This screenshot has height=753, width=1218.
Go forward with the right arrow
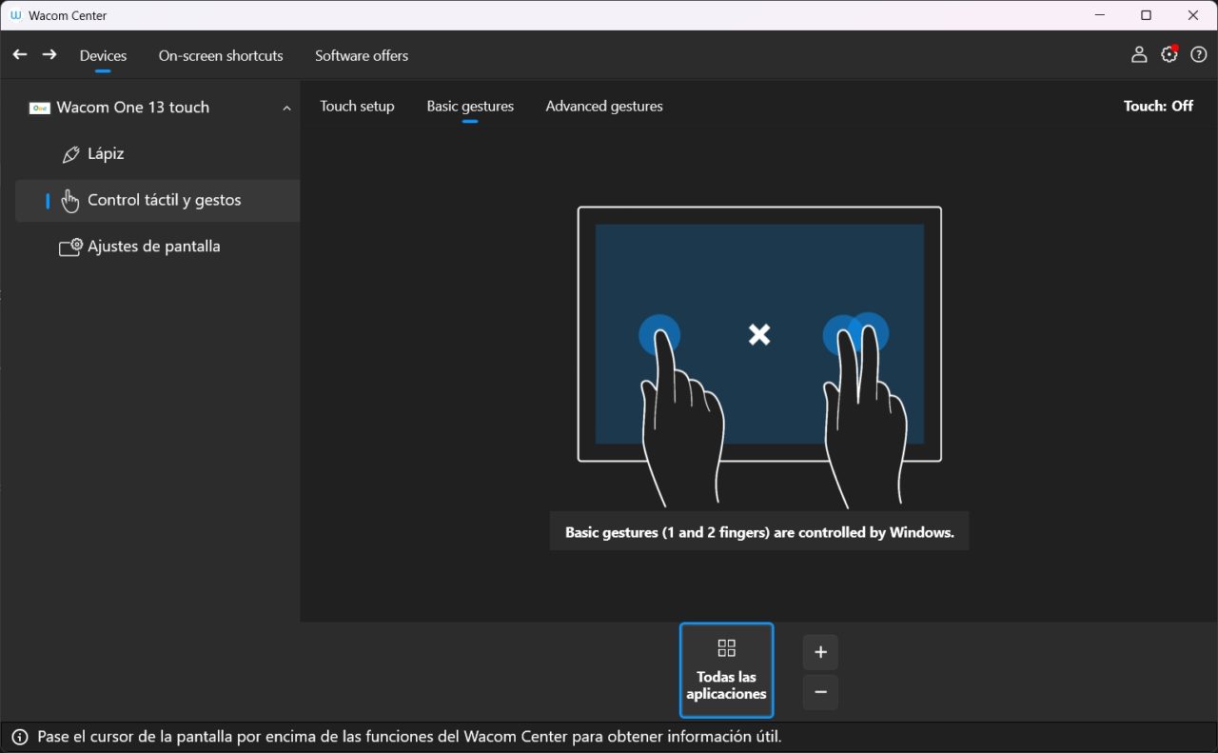click(49, 55)
